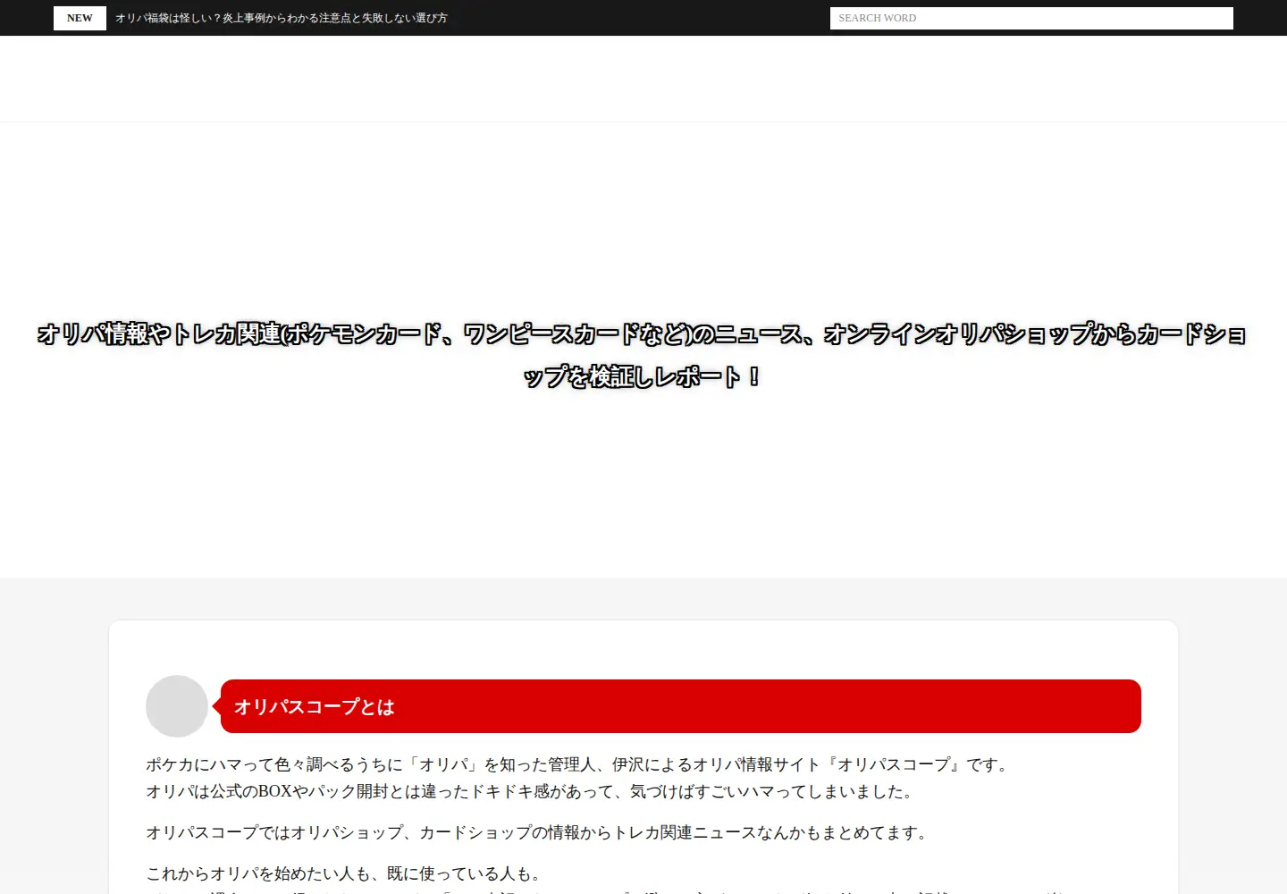The height and width of the screenshot is (894, 1287).
Task: Click line オリパは公式のBOXやパック開封とは違った
Action: (x=531, y=791)
